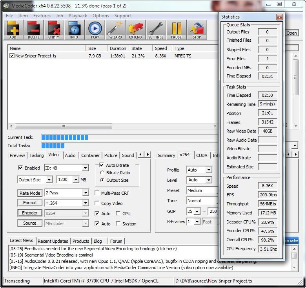The image size is (306, 288).
Task: Click the Source button
Action: (30, 223)
